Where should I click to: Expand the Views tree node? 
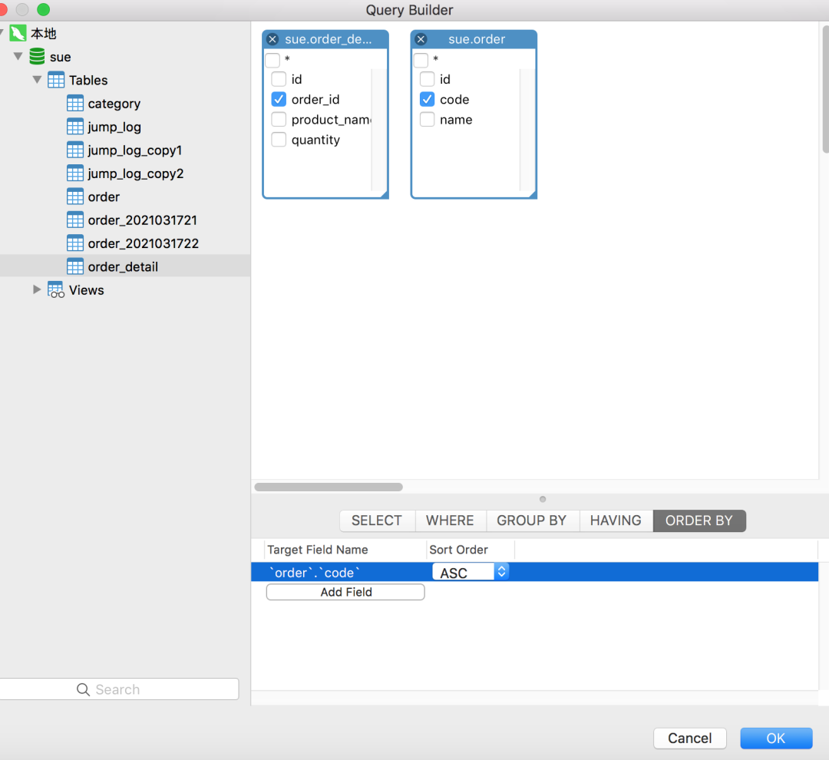tap(37, 289)
